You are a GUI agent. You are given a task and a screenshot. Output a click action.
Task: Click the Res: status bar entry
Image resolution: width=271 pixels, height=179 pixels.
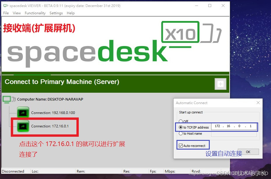point(127,171)
